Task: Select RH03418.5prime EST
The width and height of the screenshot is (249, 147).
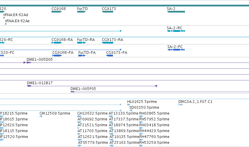Action: pos(141,128)
